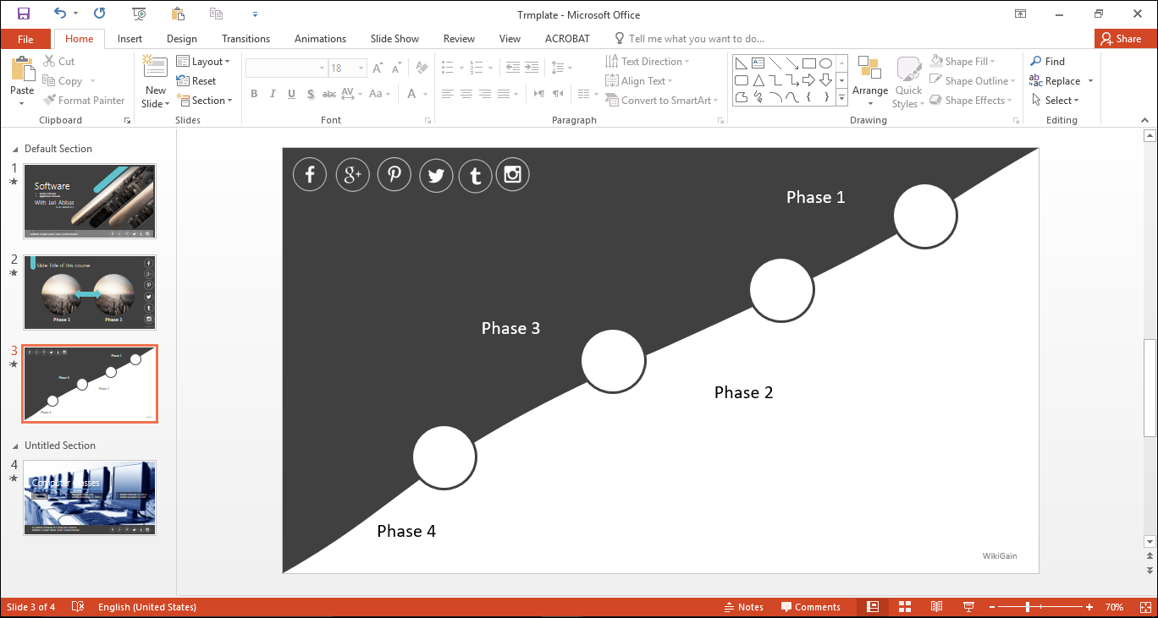The width and height of the screenshot is (1158, 618).
Task: Expand the Layout dropdown
Action: coord(203,62)
